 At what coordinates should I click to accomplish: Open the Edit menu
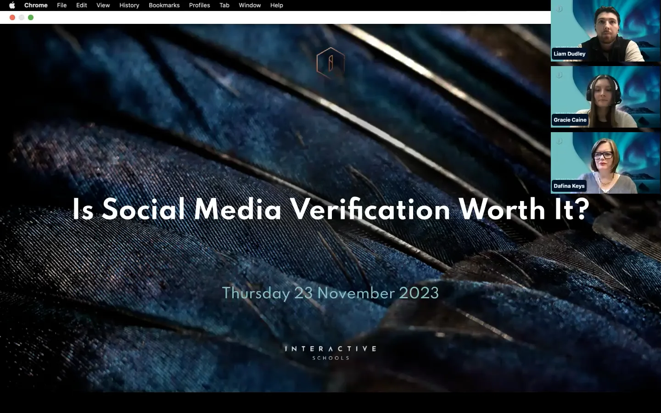[82, 5]
